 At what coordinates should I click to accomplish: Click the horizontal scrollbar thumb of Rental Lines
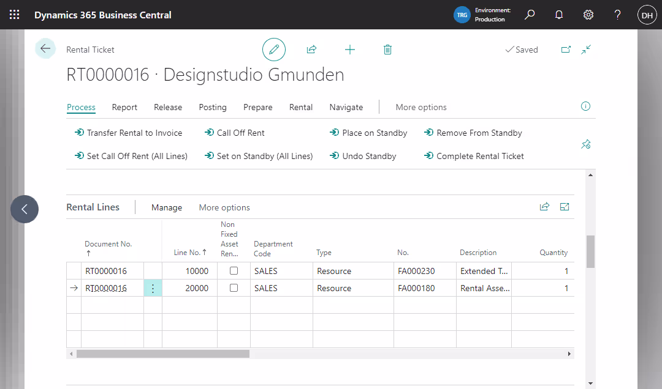[163, 354]
